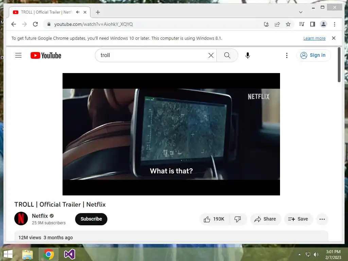Subscribe to the Netflix channel
Viewport: 348px width, 261px height.
coord(91,219)
